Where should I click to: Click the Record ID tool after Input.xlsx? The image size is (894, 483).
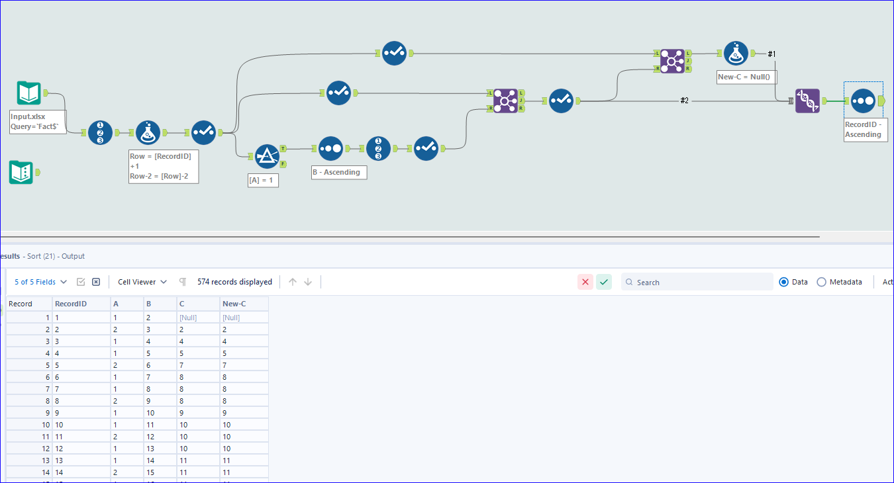point(100,132)
